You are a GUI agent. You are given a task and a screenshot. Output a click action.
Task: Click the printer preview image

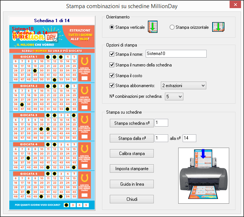pyautogui.click(x=203, y=175)
